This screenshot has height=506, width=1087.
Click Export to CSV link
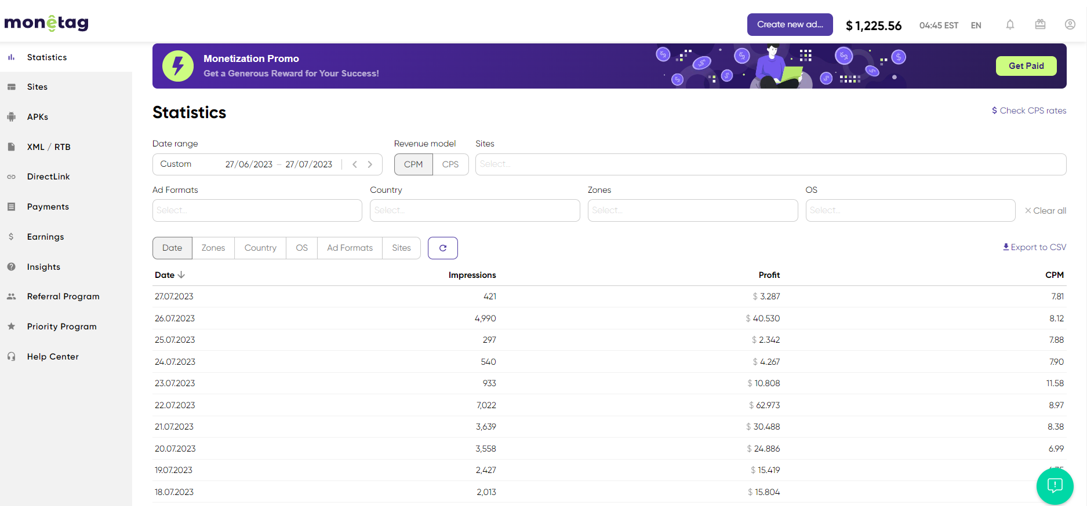(1034, 247)
